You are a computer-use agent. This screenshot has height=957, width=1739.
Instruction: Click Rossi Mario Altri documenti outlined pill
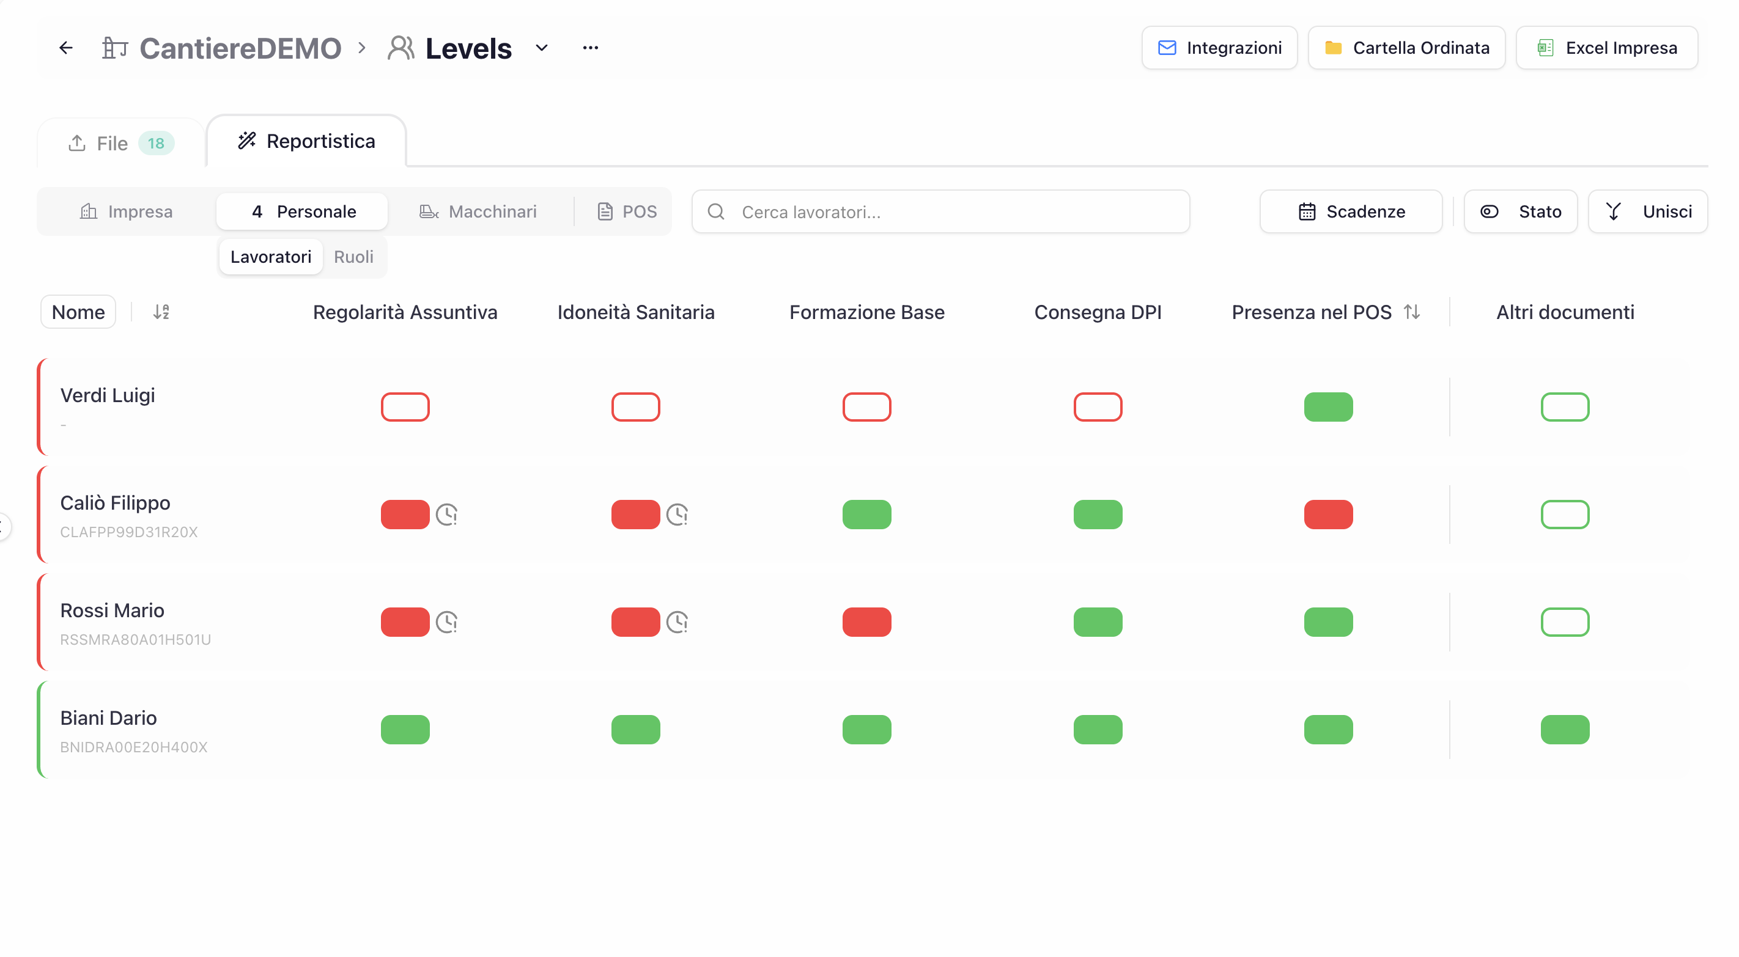(1565, 622)
